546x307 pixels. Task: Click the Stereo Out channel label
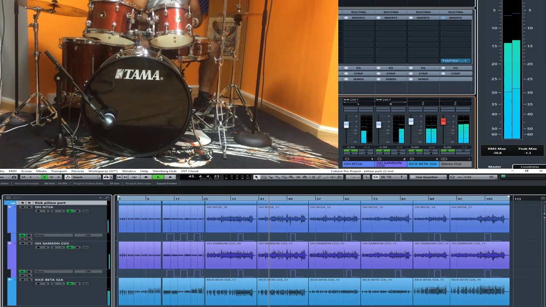click(456, 164)
